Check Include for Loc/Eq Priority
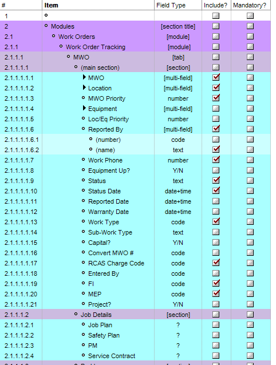276x365 pixels. coord(216,119)
